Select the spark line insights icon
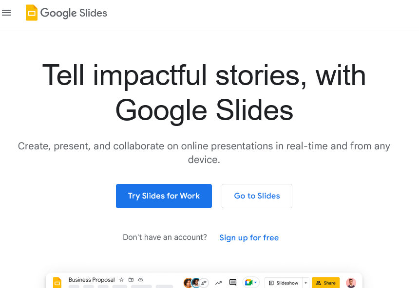The width and height of the screenshot is (419, 288). pos(218,282)
